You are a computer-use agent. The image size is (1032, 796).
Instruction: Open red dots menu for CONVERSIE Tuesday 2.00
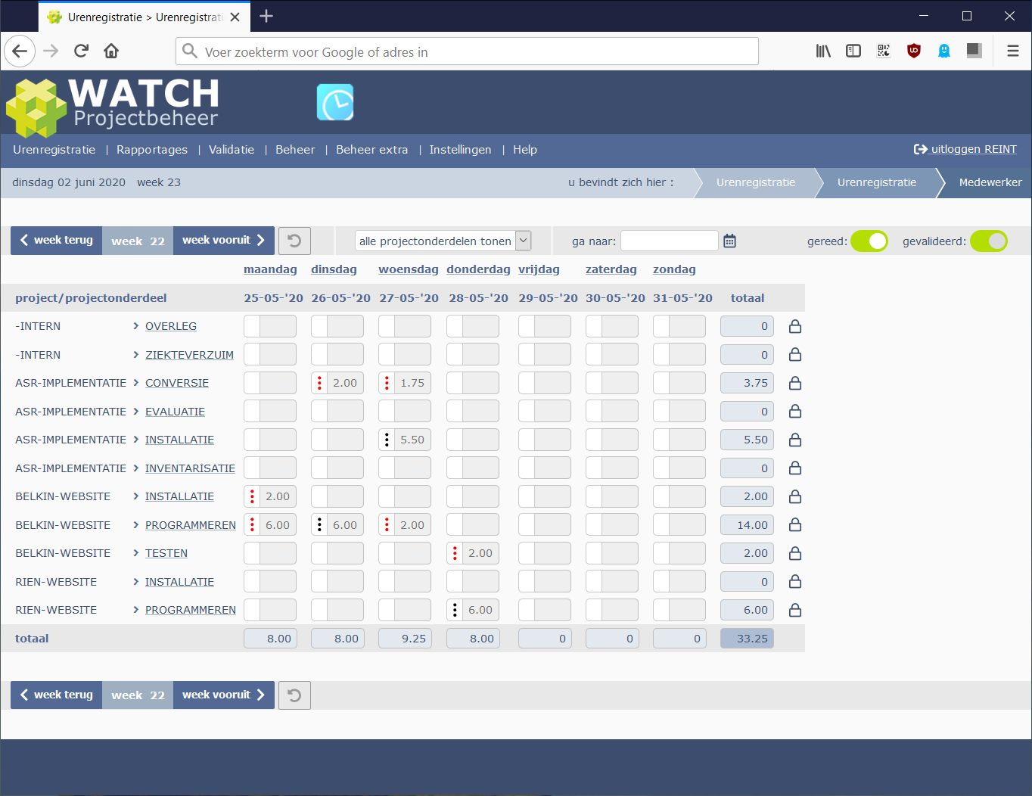(319, 383)
